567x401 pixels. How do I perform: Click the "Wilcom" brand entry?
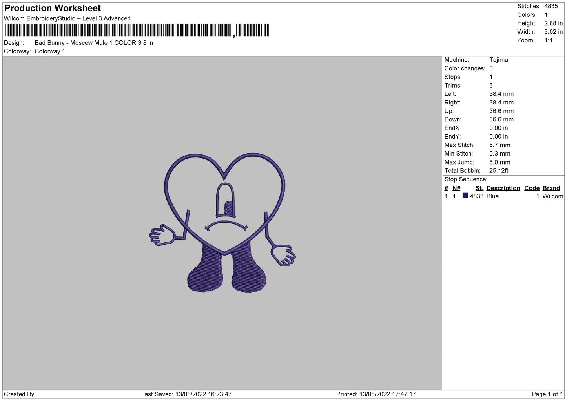(x=552, y=196)
